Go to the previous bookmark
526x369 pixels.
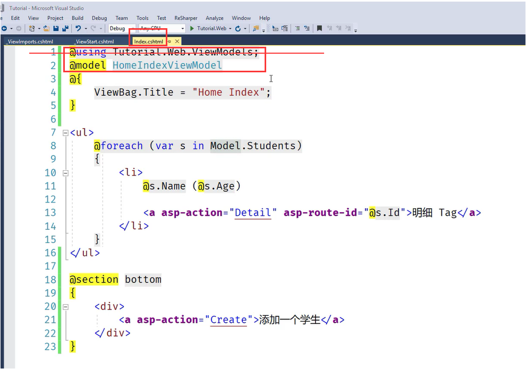pos(329,29)
